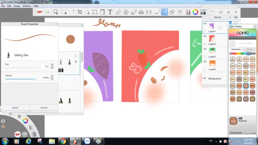Open the Layers panel hamburger menu
The height and width of the screenshot is (145, 258).
click(x=236, y=12)
